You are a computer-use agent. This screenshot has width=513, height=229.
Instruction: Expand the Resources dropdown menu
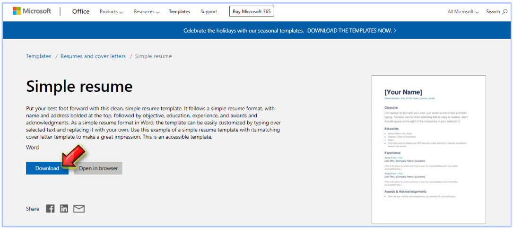pos(147,12)
